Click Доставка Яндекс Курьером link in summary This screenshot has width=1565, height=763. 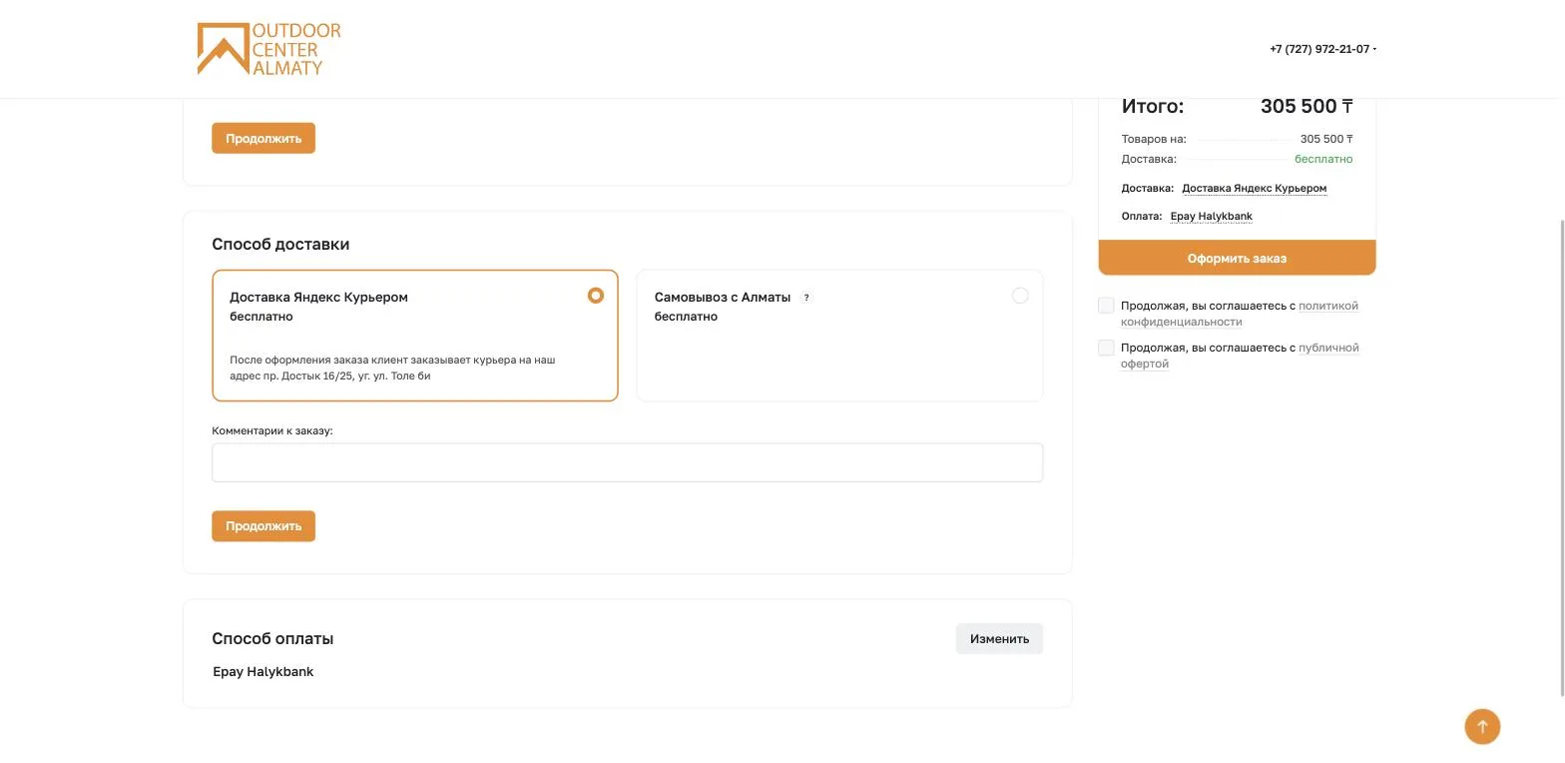click(1255, 188)
